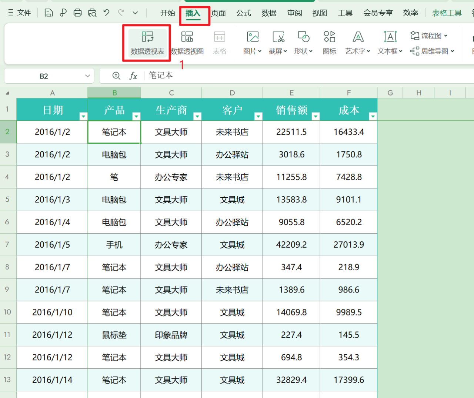Select row 13 header
The height and width of the screenshot is (398, 474).
pos(7,379)
